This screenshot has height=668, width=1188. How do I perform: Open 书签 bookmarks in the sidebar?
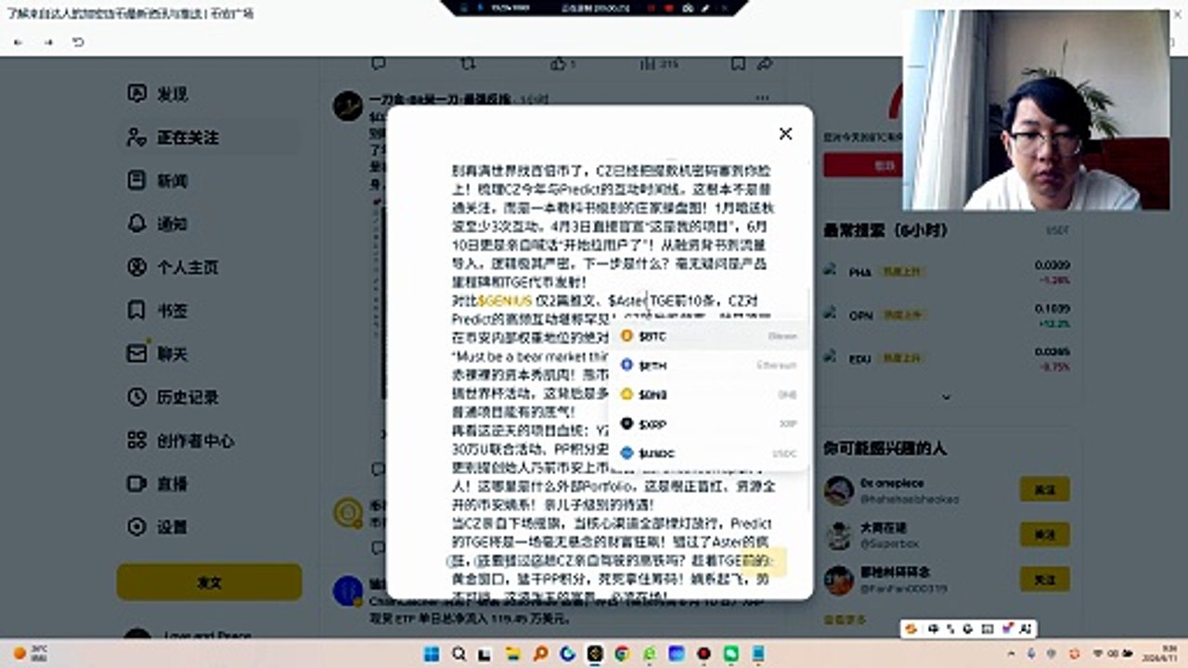click(159, 310)
